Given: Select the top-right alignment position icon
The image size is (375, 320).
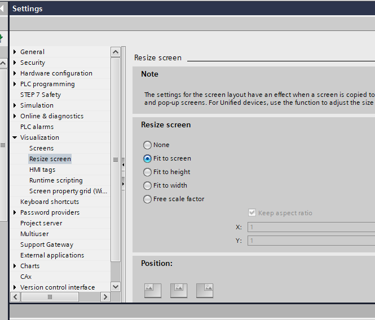Looking at the screenshot, I should click(205, 290).
